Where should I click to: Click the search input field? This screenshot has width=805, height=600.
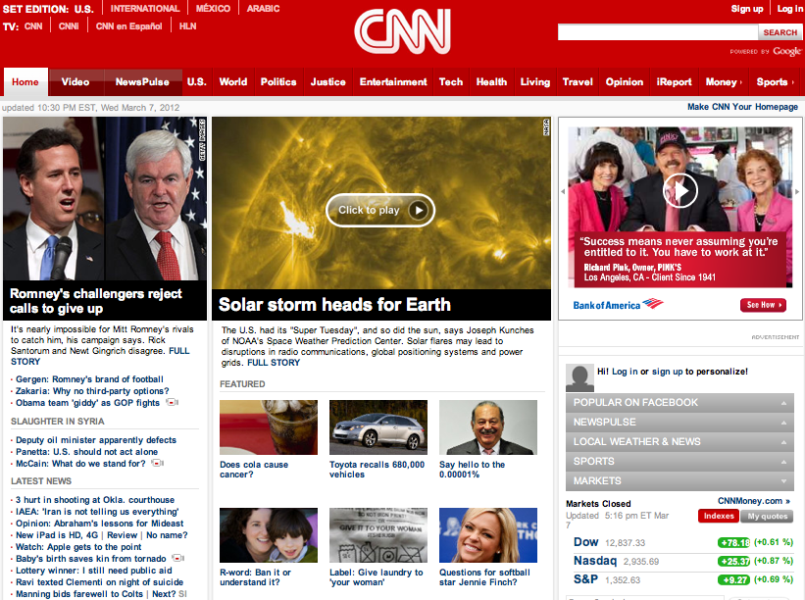(658, 32)
